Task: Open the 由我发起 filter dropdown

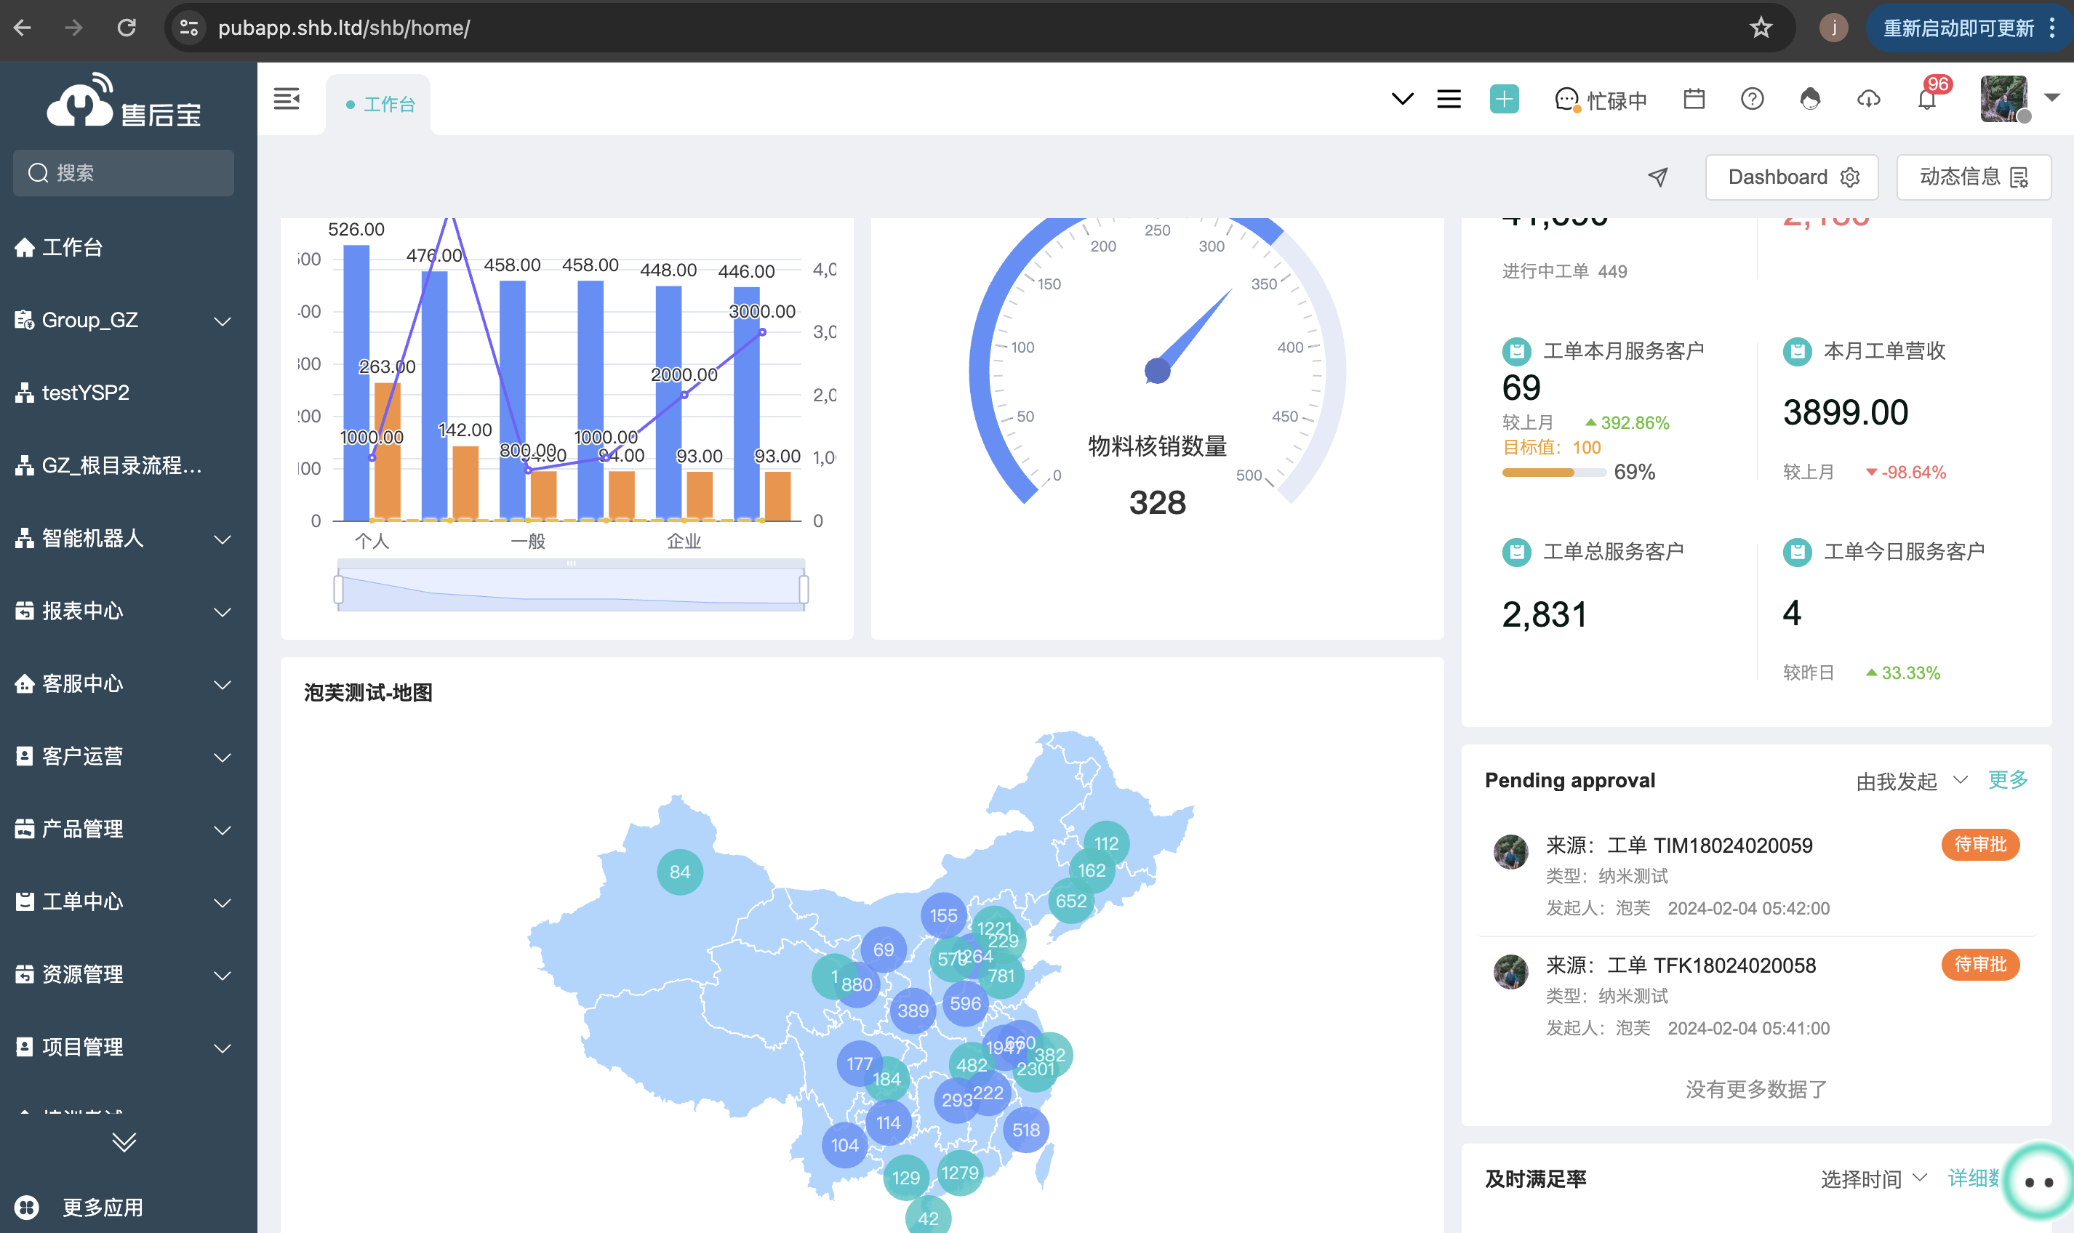Action: [x=1911, y=781]
